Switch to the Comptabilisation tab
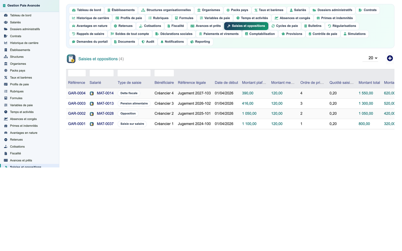Viewport: 402px width, 251px height. click(x=260, y=34)
